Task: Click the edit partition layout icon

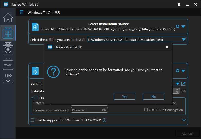Action: pos(183,84)
